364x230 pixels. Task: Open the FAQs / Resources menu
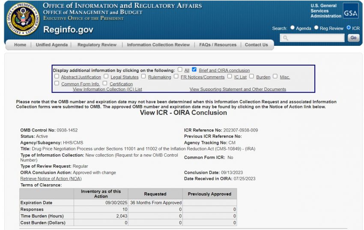coord(218,45)
